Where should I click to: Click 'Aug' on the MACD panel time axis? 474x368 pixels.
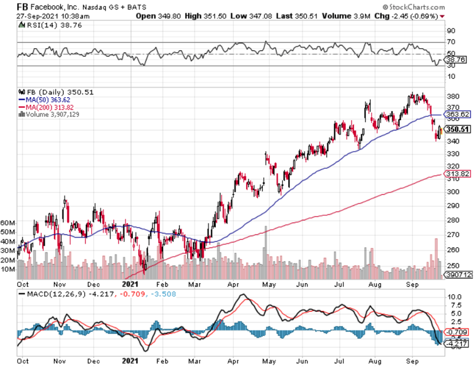375,361
